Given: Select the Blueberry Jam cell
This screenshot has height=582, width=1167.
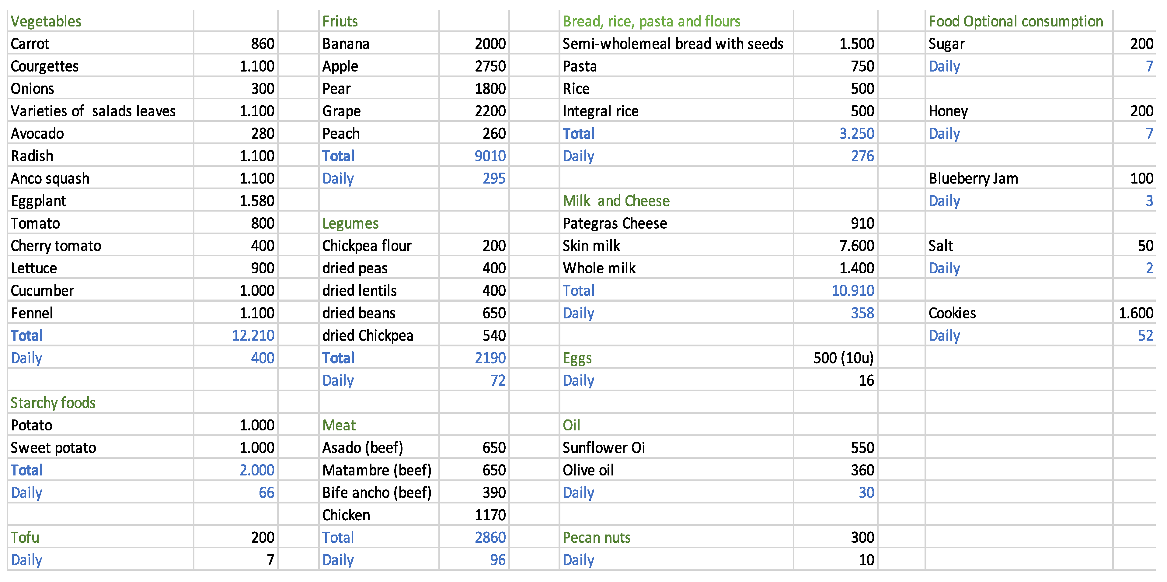Looking at the screenshot, I should point(973,179).
